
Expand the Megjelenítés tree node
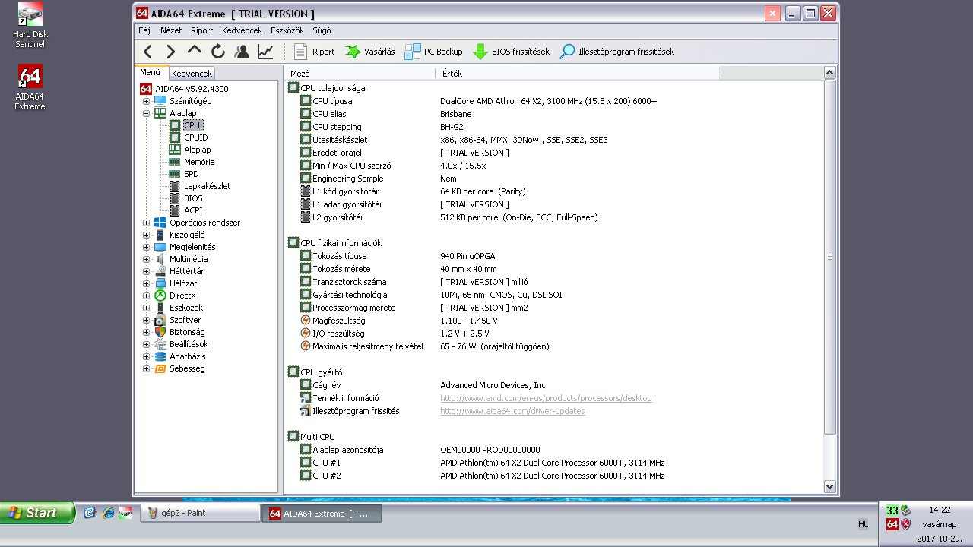click(x=146, y=247)
